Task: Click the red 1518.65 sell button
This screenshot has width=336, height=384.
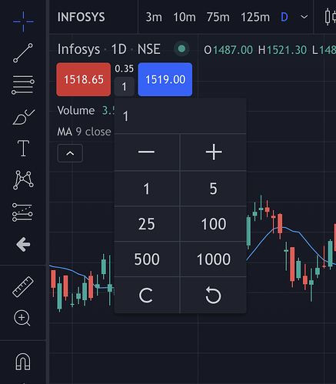Action: (84, 79)
